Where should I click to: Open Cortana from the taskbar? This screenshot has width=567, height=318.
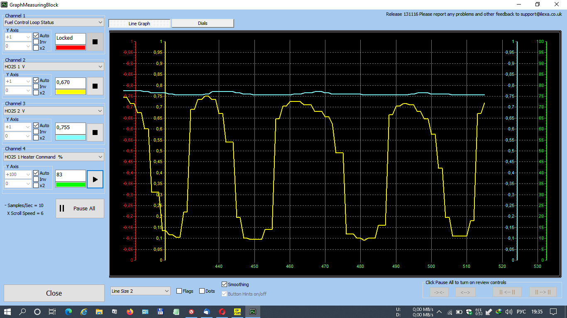pos(37,312)
